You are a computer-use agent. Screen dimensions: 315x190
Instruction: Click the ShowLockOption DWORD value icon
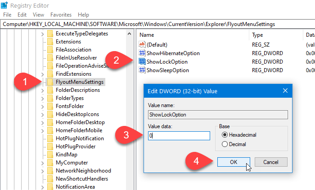click(142, 62)
